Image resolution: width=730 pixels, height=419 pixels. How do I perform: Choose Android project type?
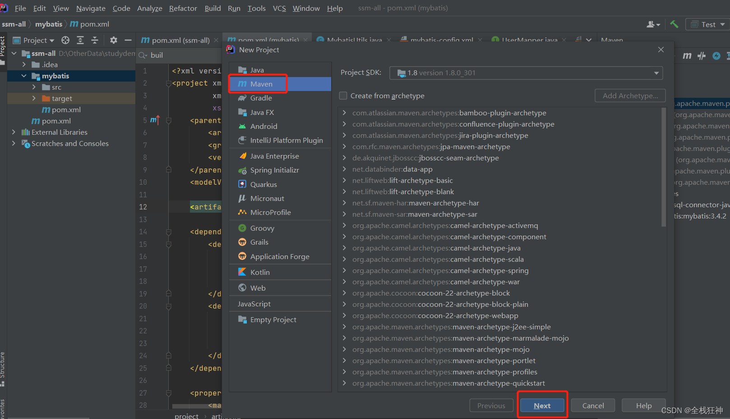(280, 126)
